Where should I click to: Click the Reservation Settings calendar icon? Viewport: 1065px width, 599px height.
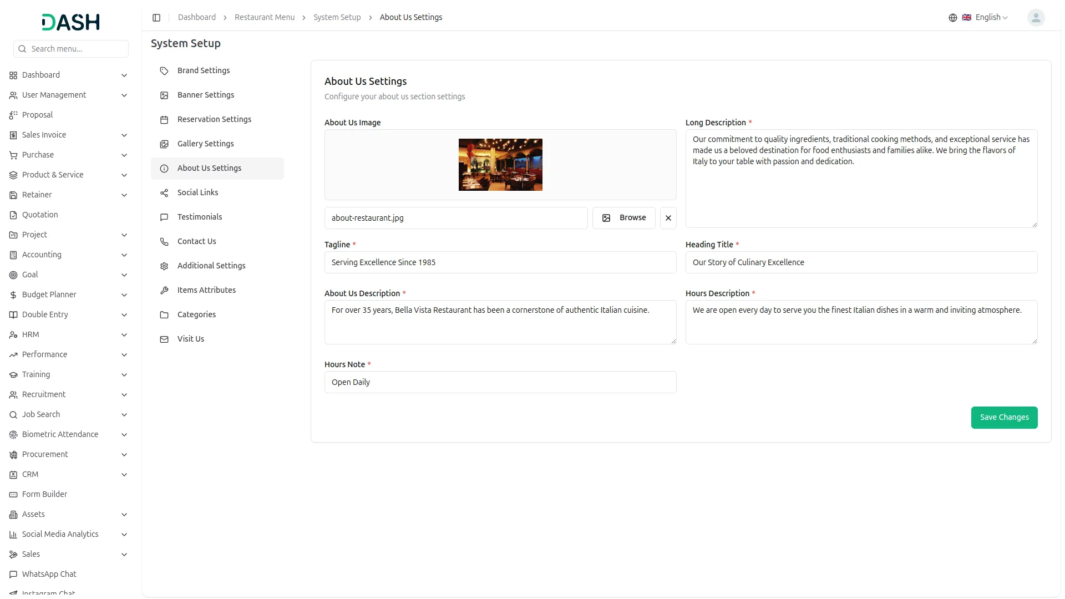tap(164, 120)
